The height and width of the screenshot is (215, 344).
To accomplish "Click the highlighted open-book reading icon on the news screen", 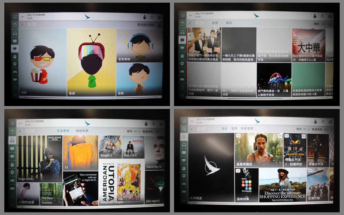I will coord(182,40).
